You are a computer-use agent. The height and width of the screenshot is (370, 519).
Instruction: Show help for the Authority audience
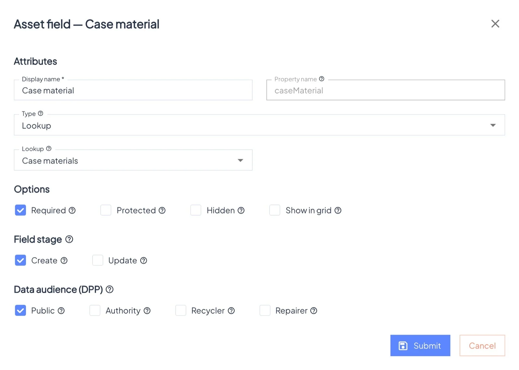147,311
